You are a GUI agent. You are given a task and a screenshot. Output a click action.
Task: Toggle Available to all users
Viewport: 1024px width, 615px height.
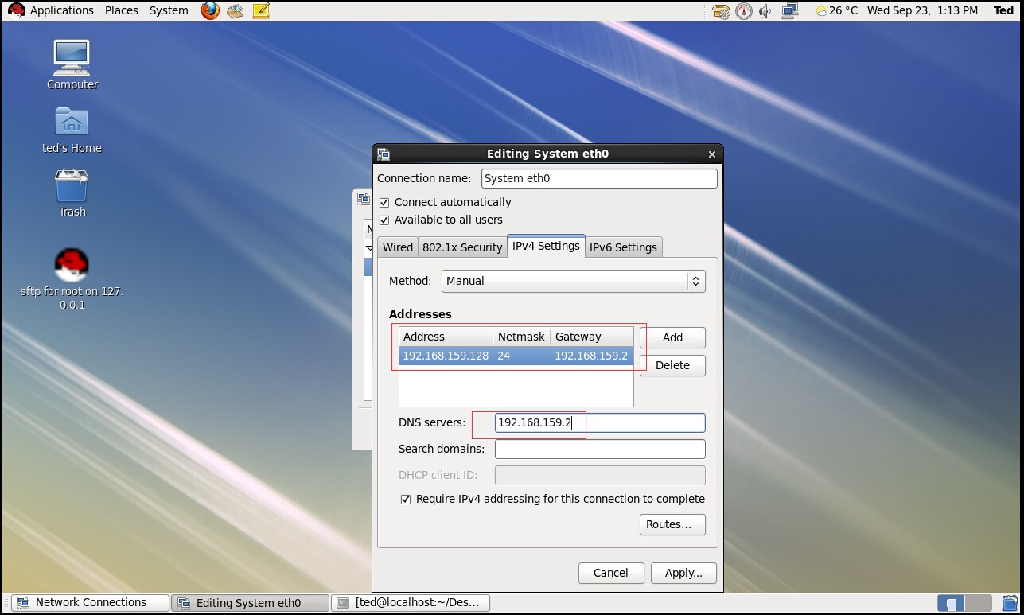[x=384, y=220]
